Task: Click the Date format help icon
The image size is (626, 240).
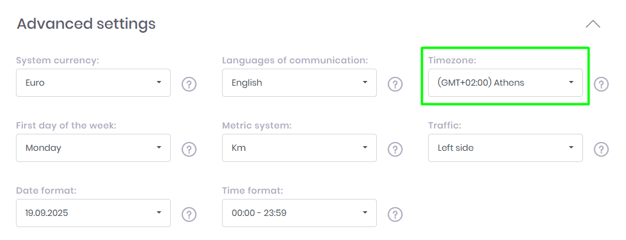Action: click(x=188, y=214)
